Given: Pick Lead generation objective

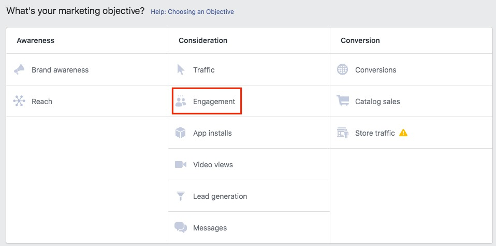Looking at the screenshot, I should 220,196.
